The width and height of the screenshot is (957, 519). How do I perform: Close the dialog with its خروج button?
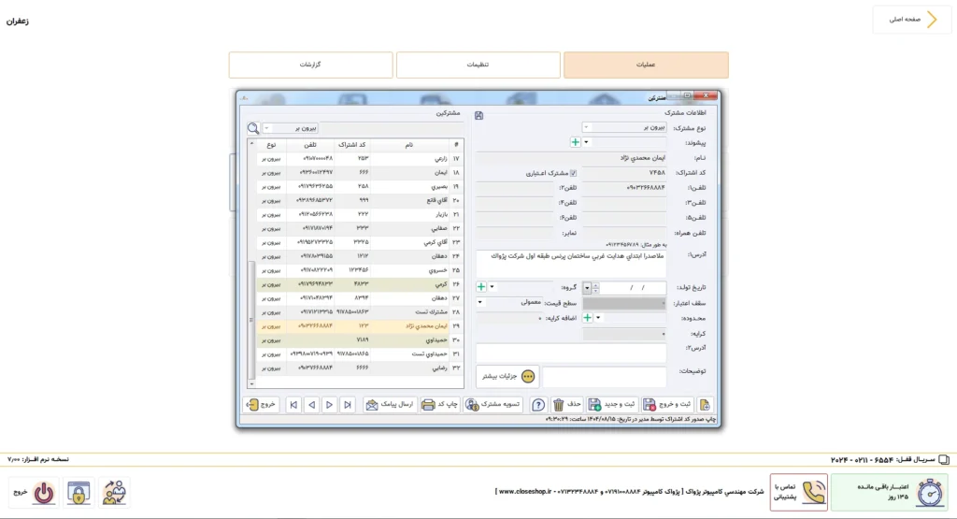262,405
